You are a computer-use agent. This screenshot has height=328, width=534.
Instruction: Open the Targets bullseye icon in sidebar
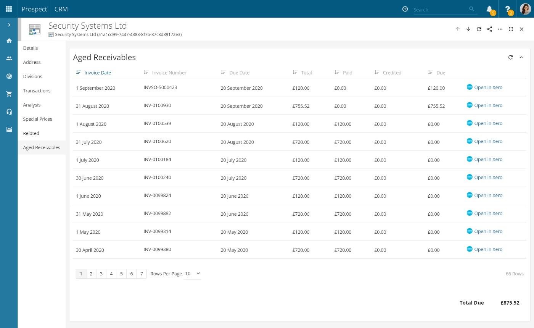[x=9, y=76]
